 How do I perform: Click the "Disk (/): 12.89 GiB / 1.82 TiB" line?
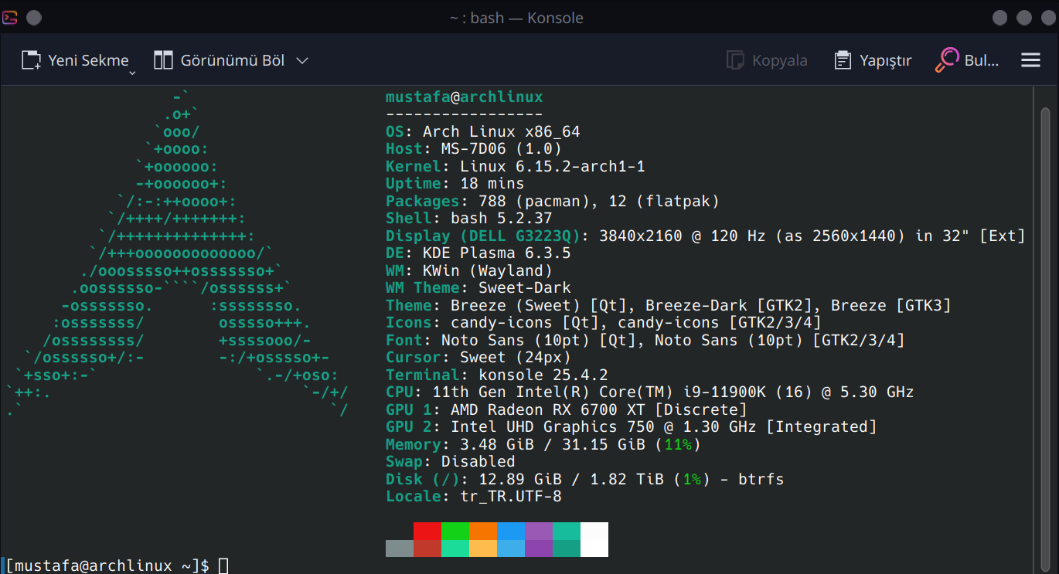585,480
